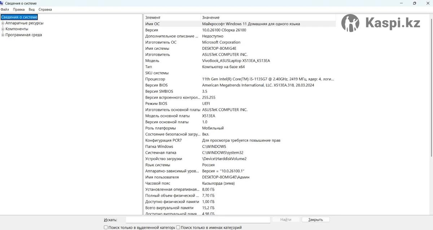
Task: Enable Поиск только в выделенной категории checkbox
Action: pos(106,227)
